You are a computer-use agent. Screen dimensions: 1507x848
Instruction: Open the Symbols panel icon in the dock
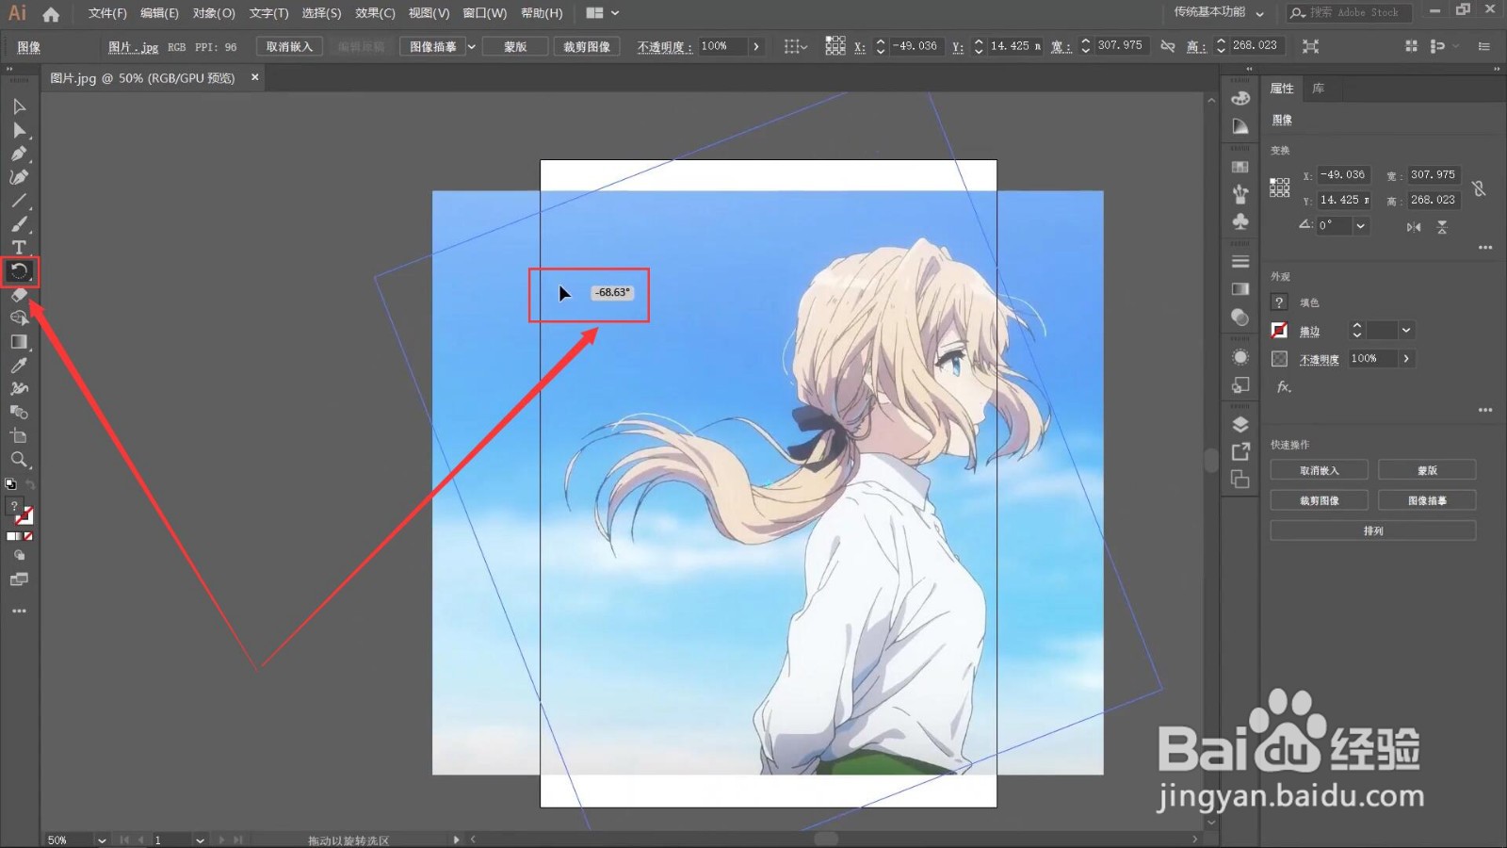(x=1240, y=221)
